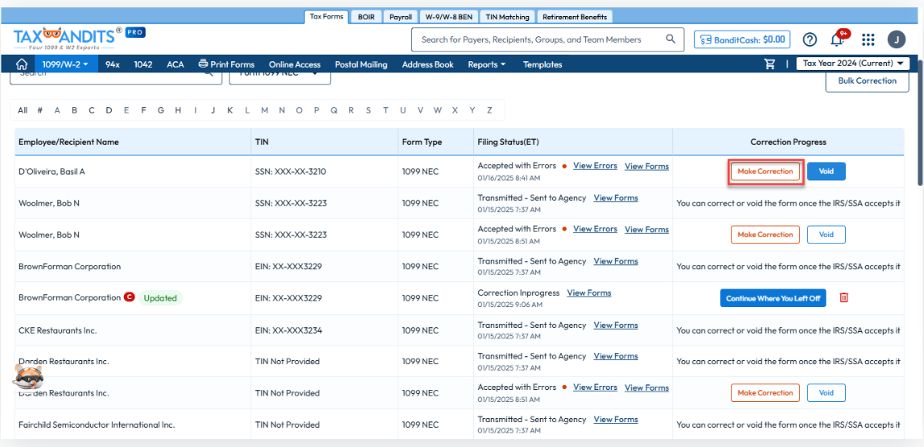Expand the Tax Year 2024 dropdown
The width and height of the screenshot is (924, 447).
coord(852,64)
